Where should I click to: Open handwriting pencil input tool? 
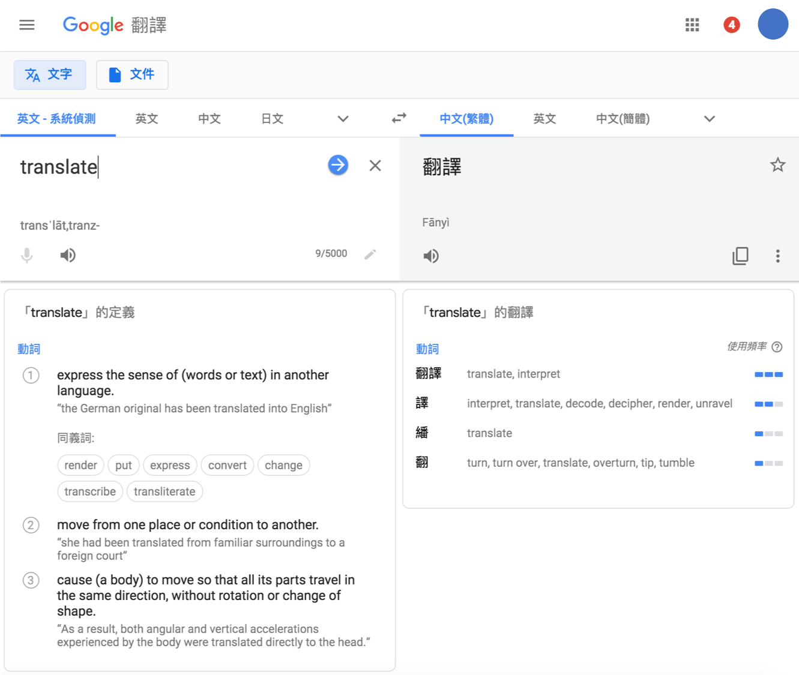pos(370,254)
